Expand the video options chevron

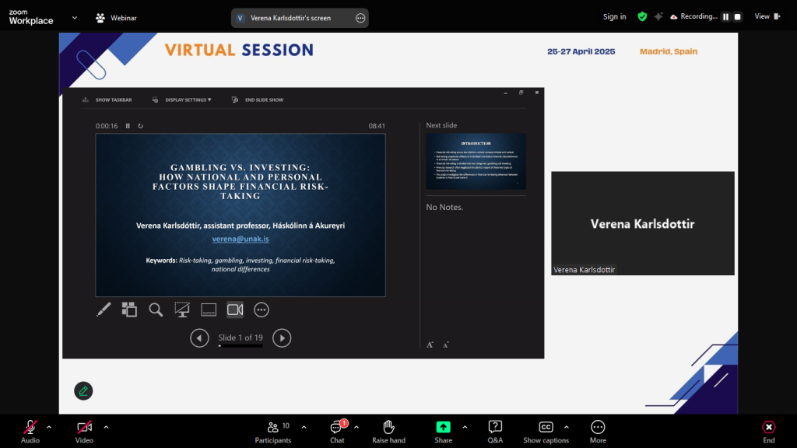click(x=106, y=427)
